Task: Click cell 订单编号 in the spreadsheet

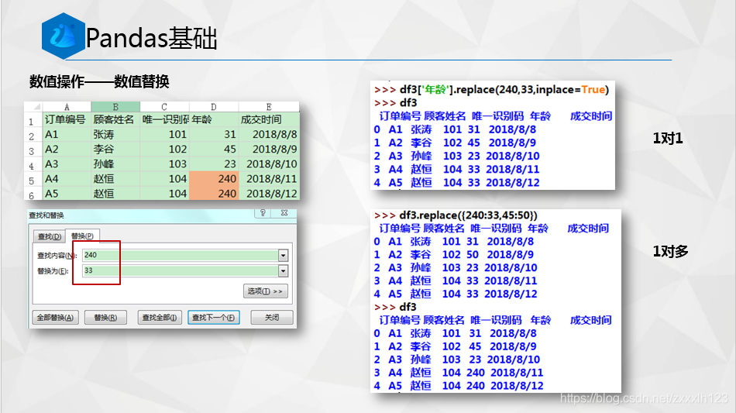Action: pos(65,119)
